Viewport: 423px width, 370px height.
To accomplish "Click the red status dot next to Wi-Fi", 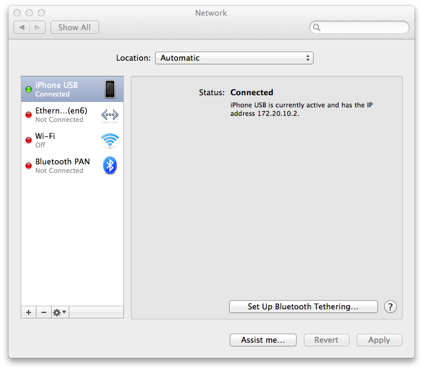I will [x=29, y=140].
